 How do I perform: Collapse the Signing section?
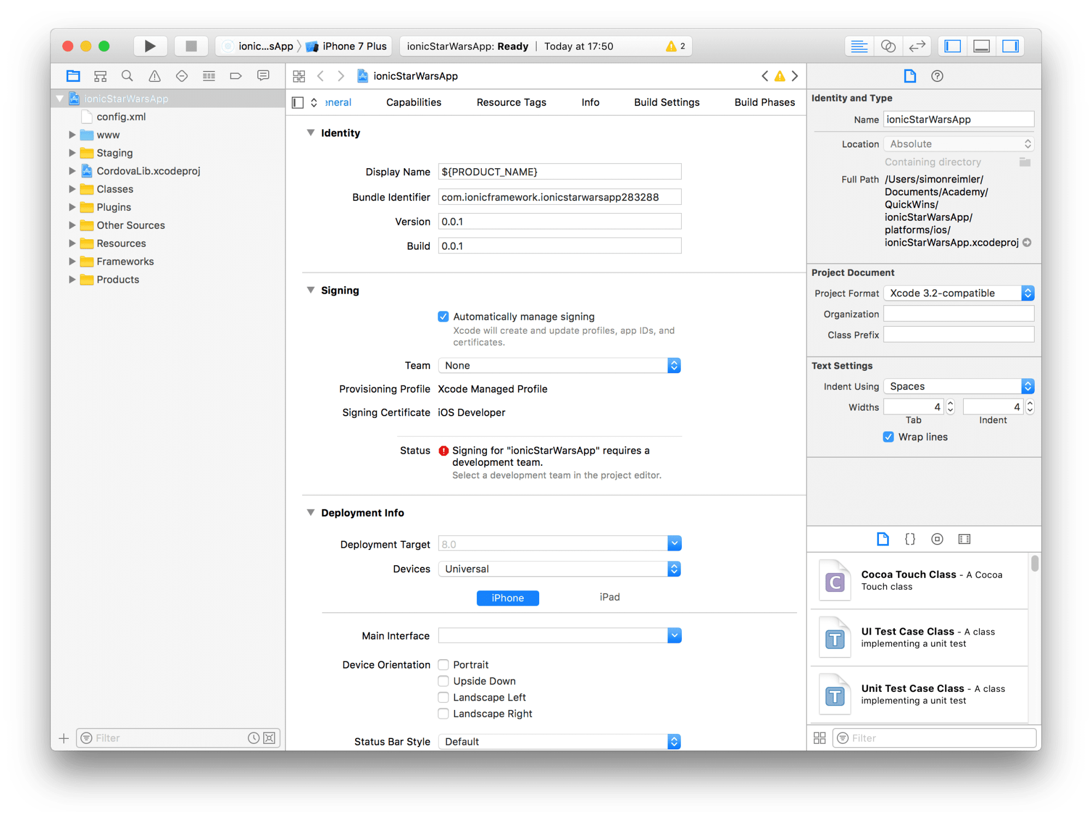pyautogui.click(x=310, y=290)
